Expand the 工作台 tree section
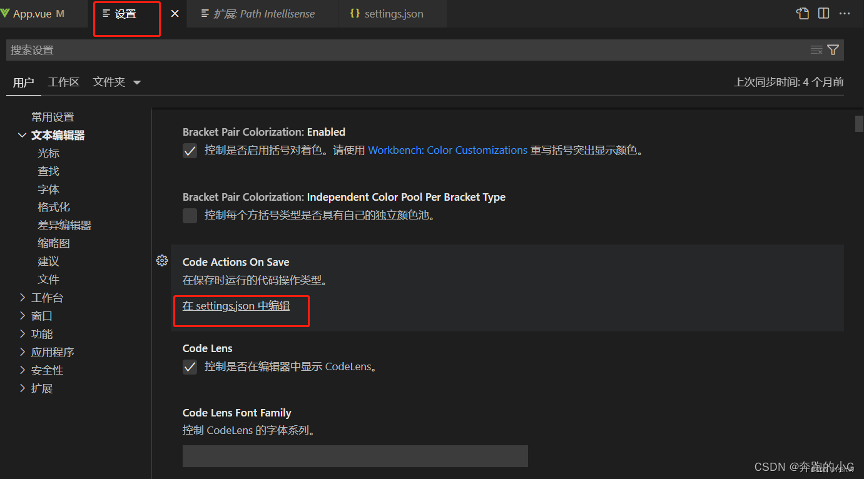Viewport: 864px width, 479px height. [23, 298]
